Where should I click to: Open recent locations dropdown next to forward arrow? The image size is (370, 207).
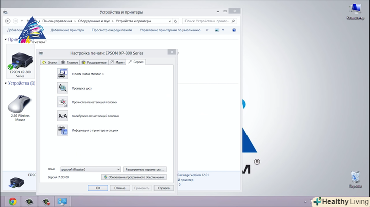coord(22,21)
